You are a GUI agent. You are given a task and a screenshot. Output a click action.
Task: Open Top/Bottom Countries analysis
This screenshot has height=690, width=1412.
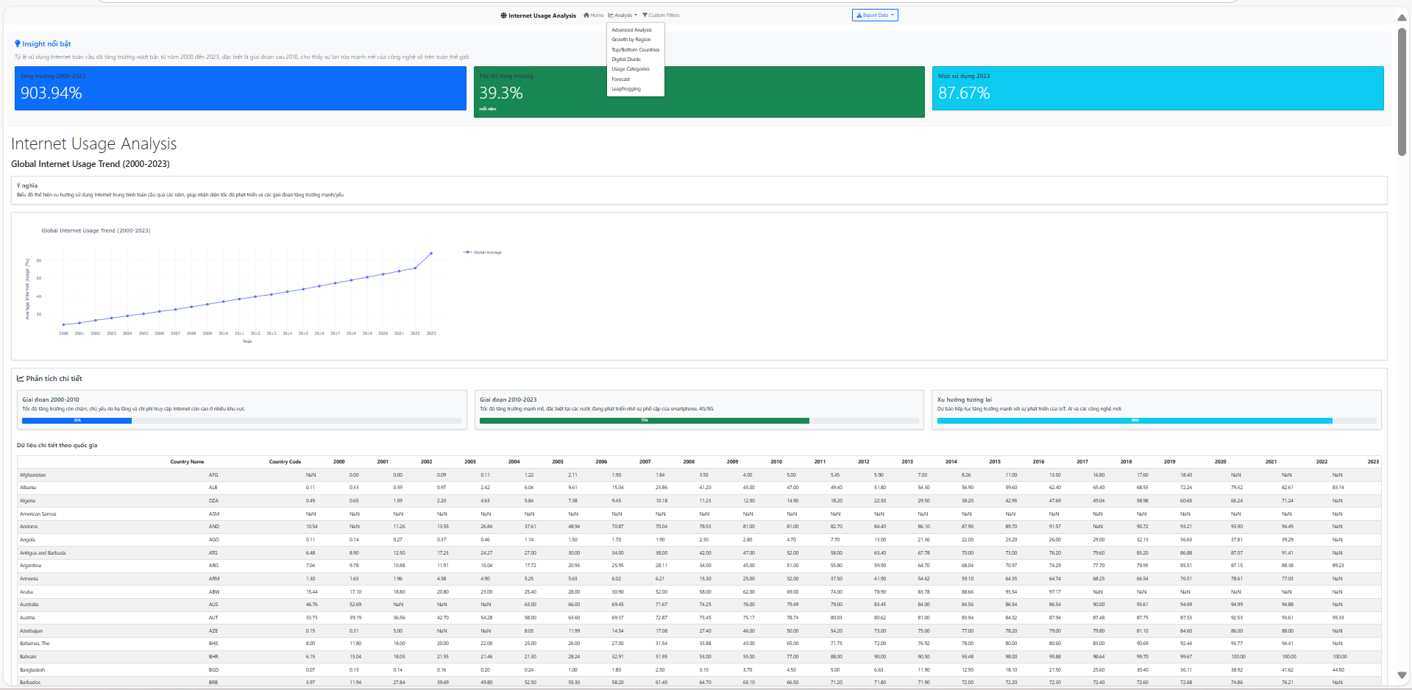[635, 50]
